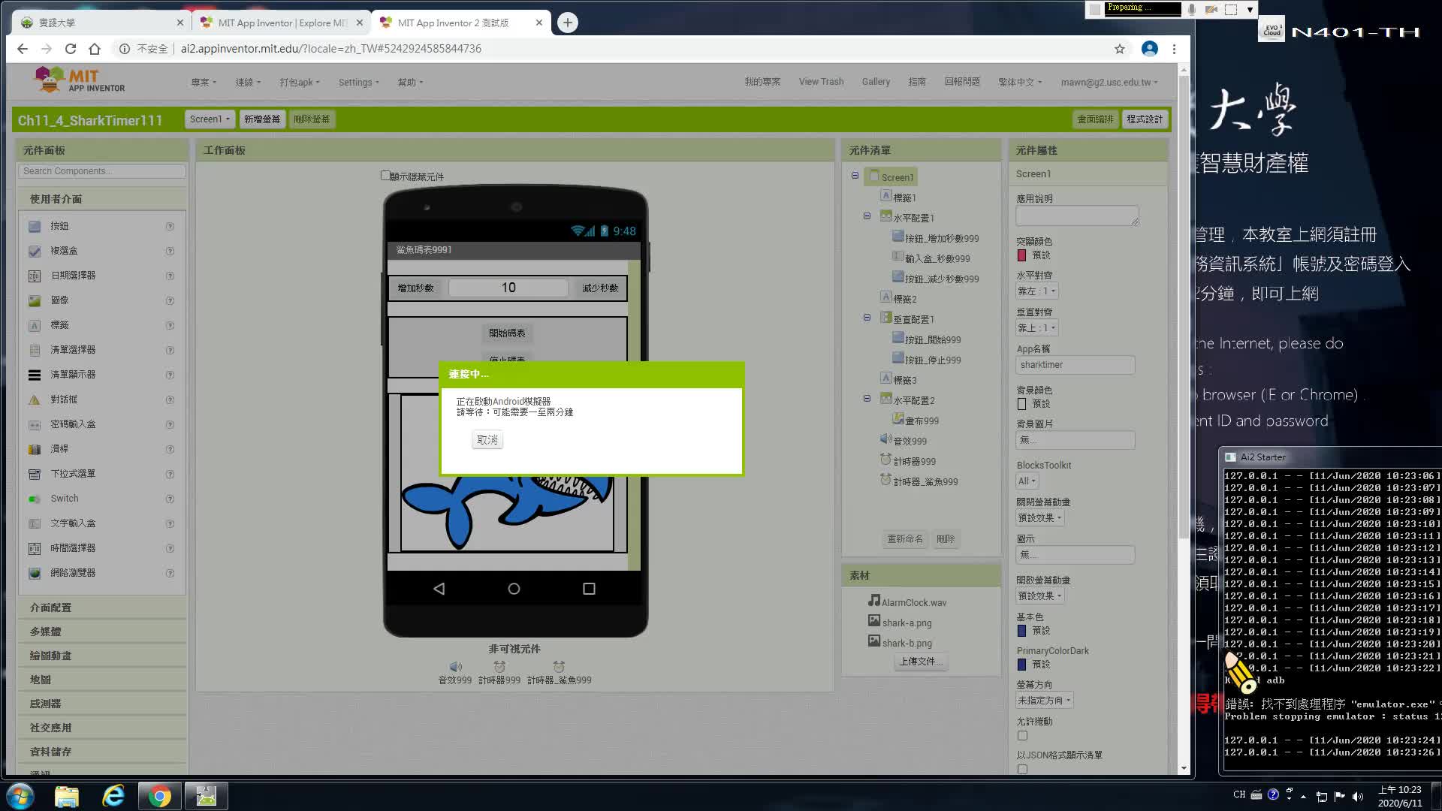Change the 突顯顏色 color swatch
1442x811 pixels.
point(1021,255)
